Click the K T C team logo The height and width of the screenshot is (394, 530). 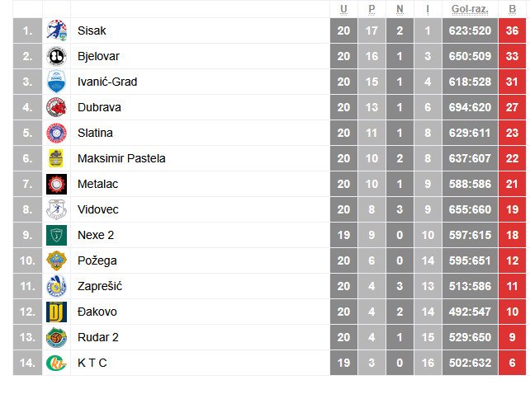[x=56, y=363]
